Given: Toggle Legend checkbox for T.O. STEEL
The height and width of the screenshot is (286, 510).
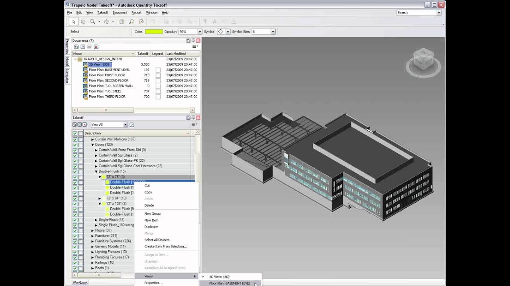Looking at the screenshot, I should click(158, 91).
